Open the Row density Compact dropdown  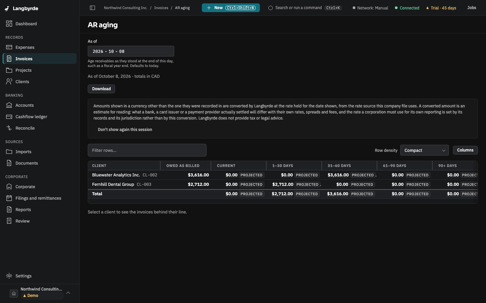point(424,150)
